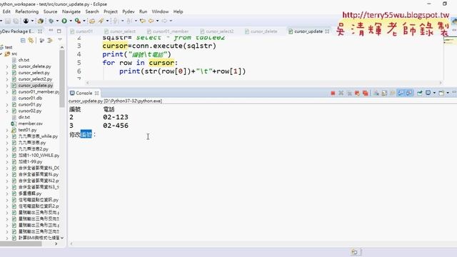Open the Run button dropdown arrow
The image size is (457, 257).
[71, 21]
